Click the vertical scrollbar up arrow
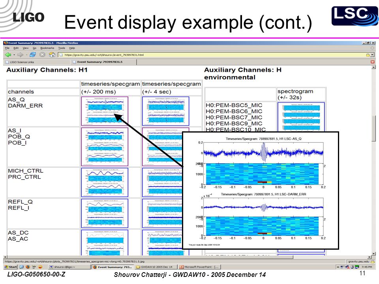Viewport: 379px width, 284px height. (374, 67)
